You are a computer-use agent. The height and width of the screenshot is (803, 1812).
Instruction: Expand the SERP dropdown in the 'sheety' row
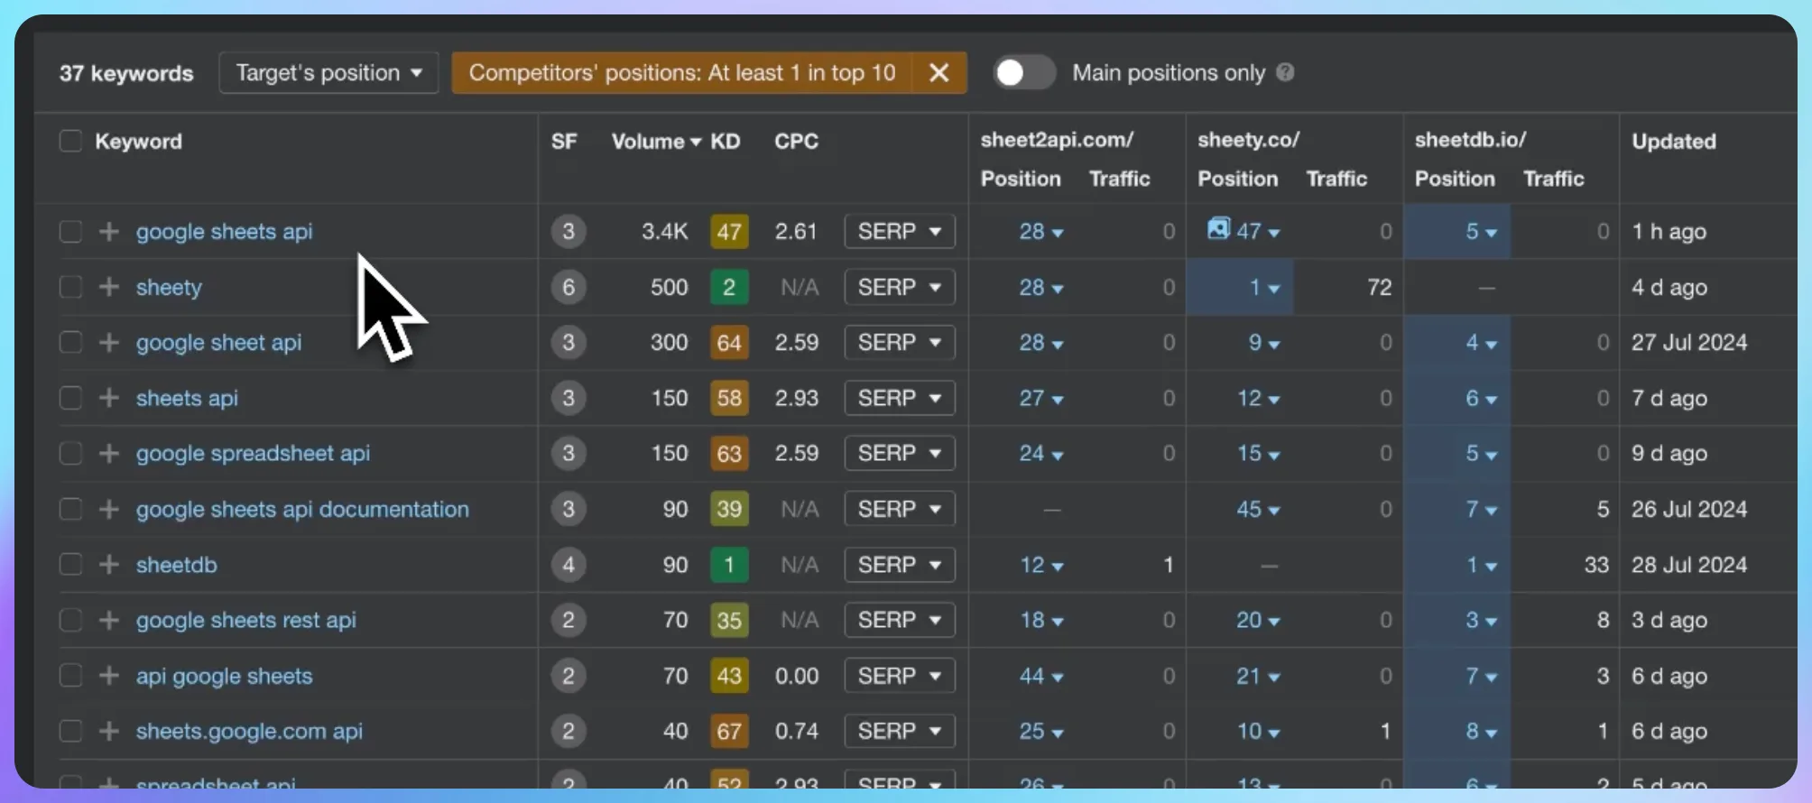[900, 287]
